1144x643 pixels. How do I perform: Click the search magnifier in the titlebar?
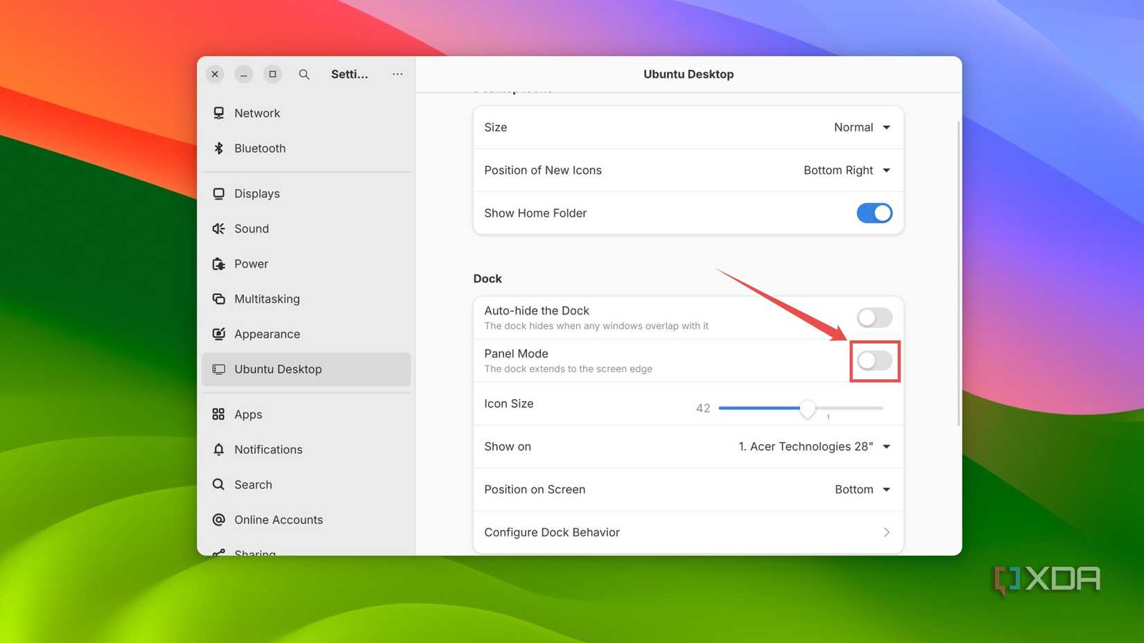[x=304, y=74]
